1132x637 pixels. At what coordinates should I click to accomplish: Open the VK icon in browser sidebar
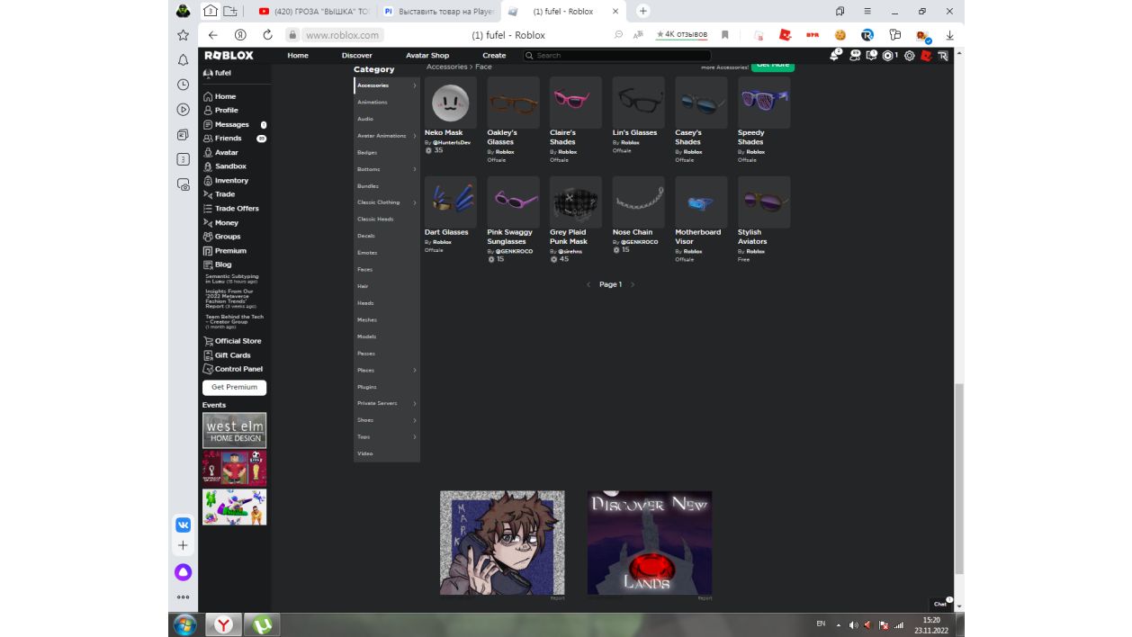[183, 525]
